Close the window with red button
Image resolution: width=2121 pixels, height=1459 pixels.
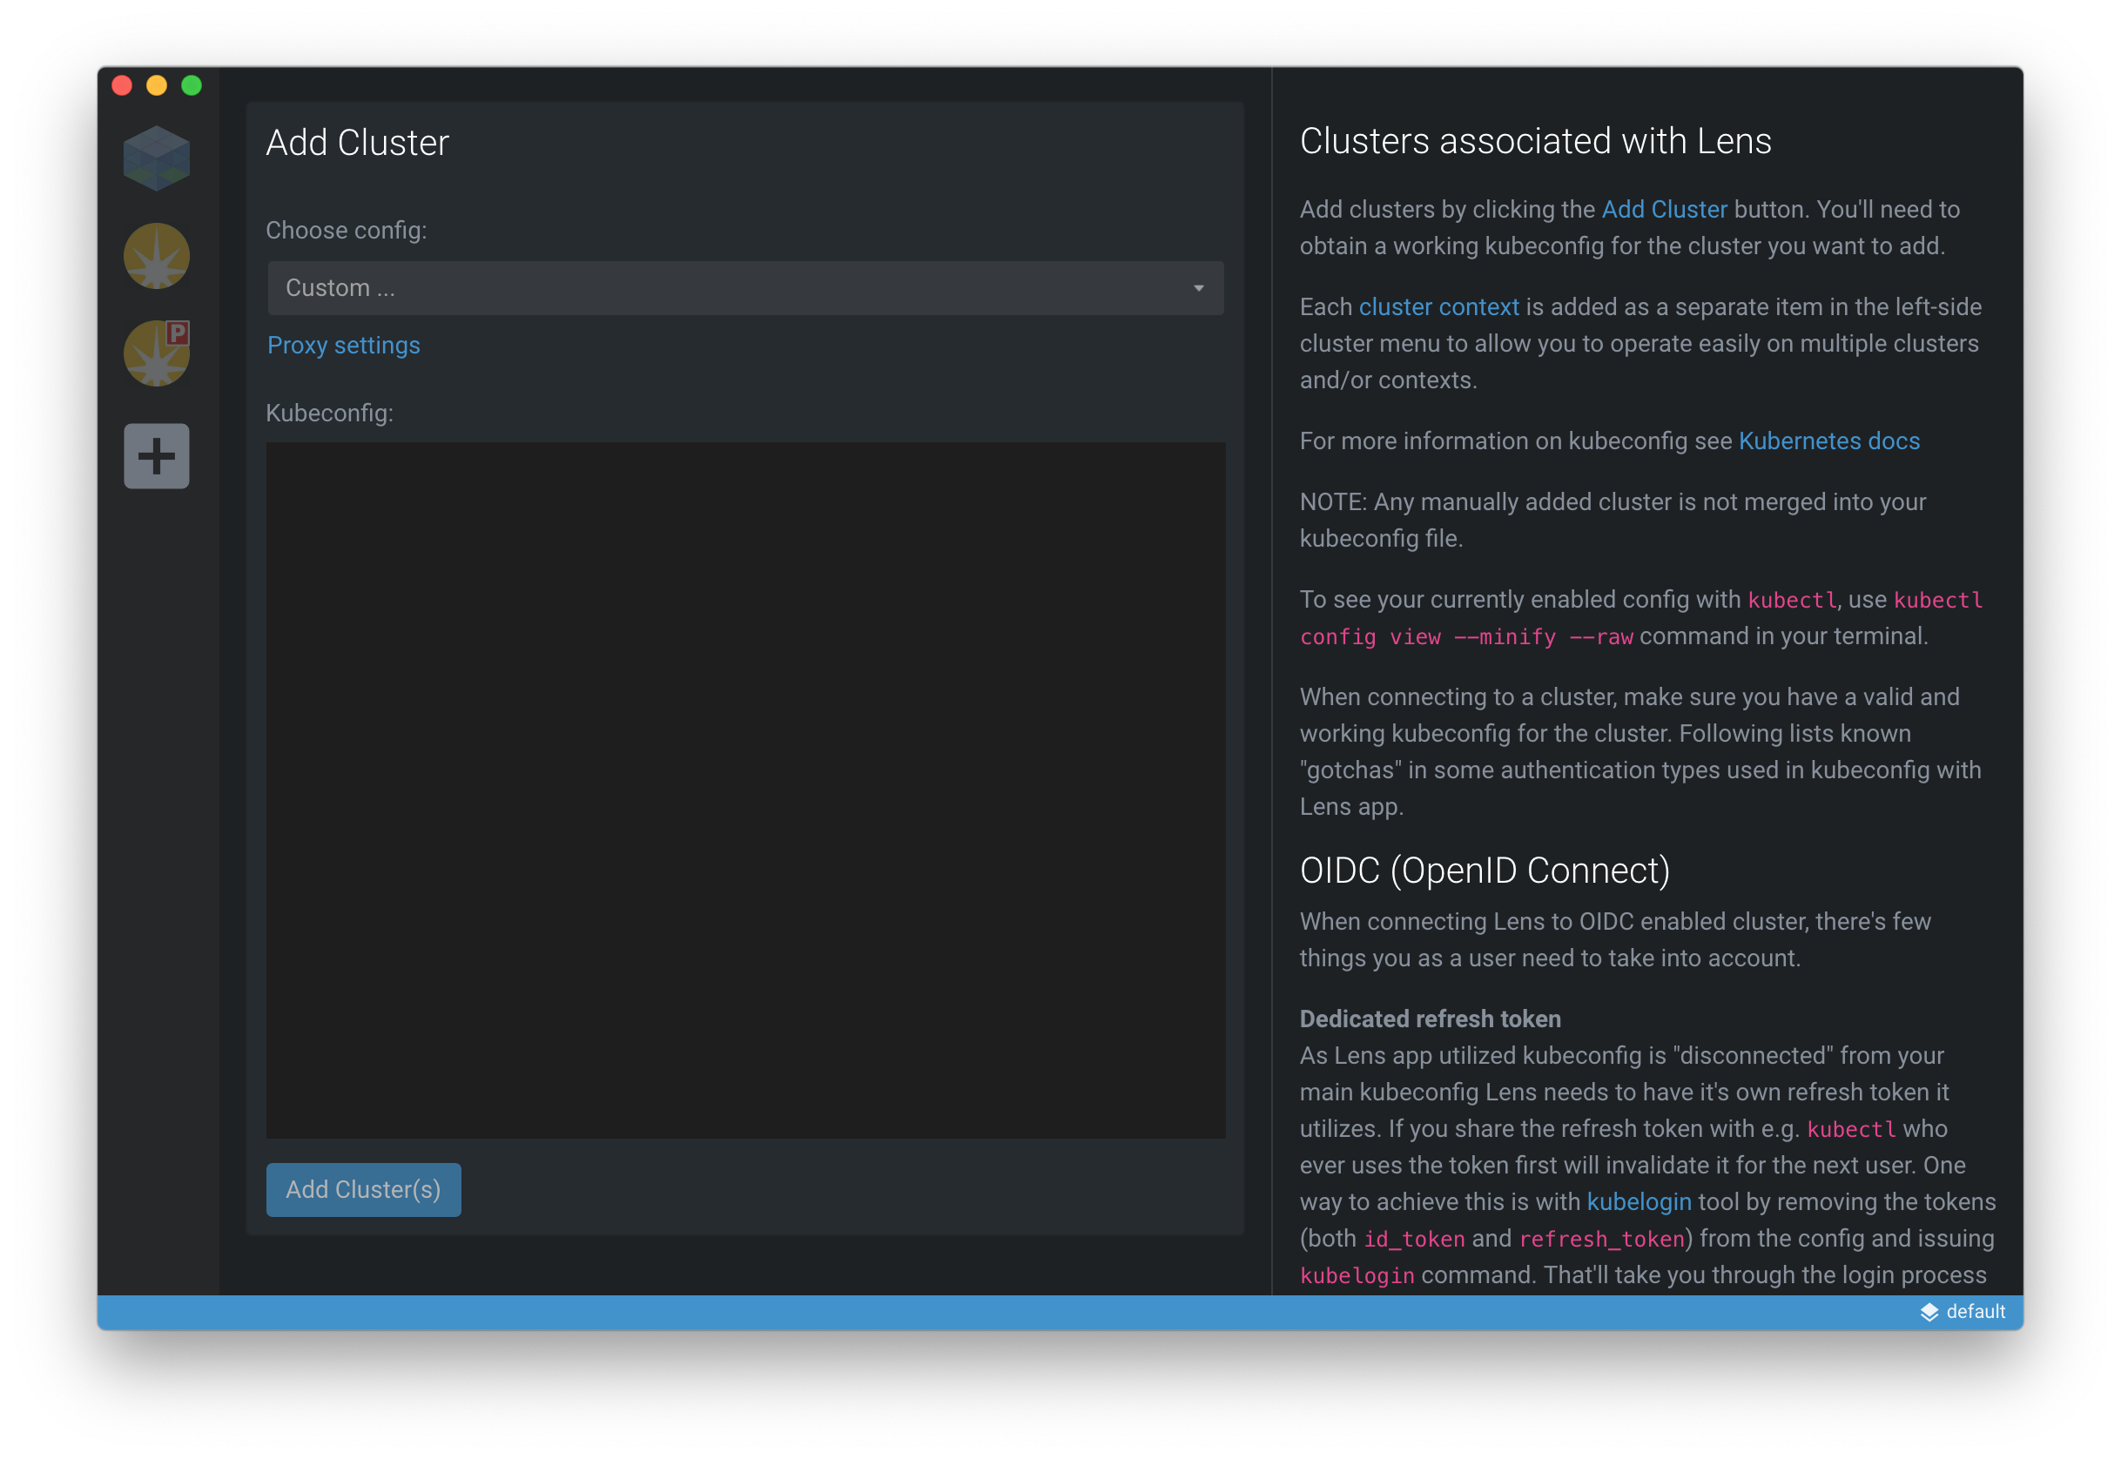pyautogui.click(x=122, y=85)
